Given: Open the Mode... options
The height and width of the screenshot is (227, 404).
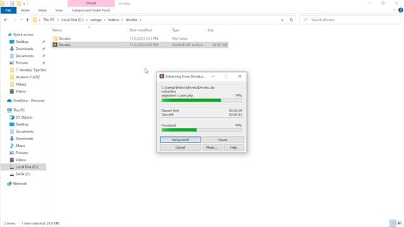Looking at the screenshot, I should coord(212,148).
